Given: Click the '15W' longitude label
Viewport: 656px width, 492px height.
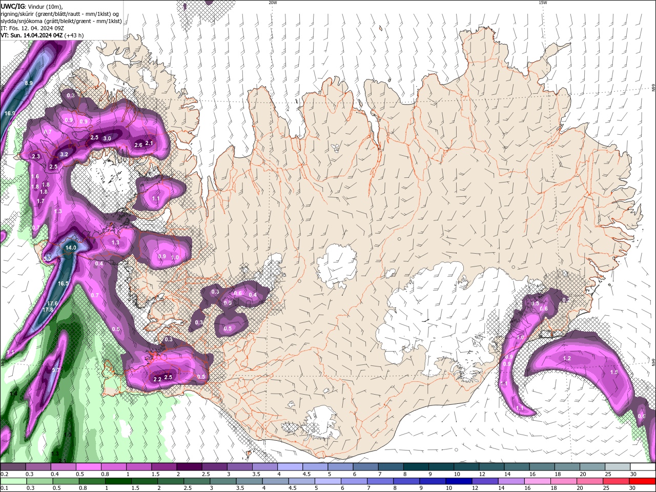Looking at the screenshot, I should 542,3.
